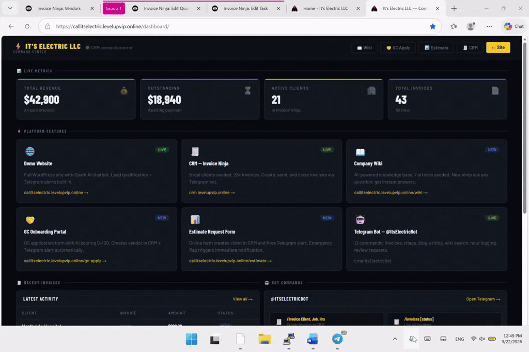
Task: Click Open Telegram link
Action: pyautogui.click(x=483, y=299)
